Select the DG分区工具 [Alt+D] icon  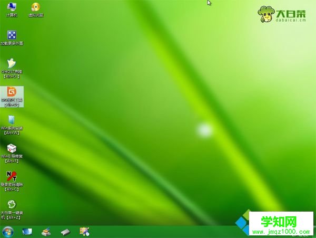(x=12, y=97)
